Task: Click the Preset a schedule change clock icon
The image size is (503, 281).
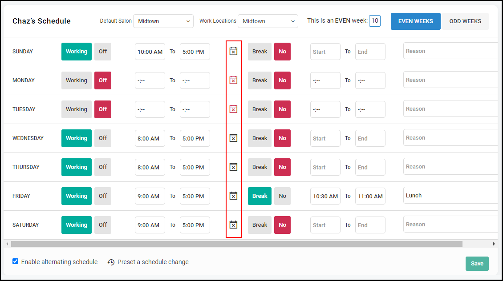Action: [111, 262]
